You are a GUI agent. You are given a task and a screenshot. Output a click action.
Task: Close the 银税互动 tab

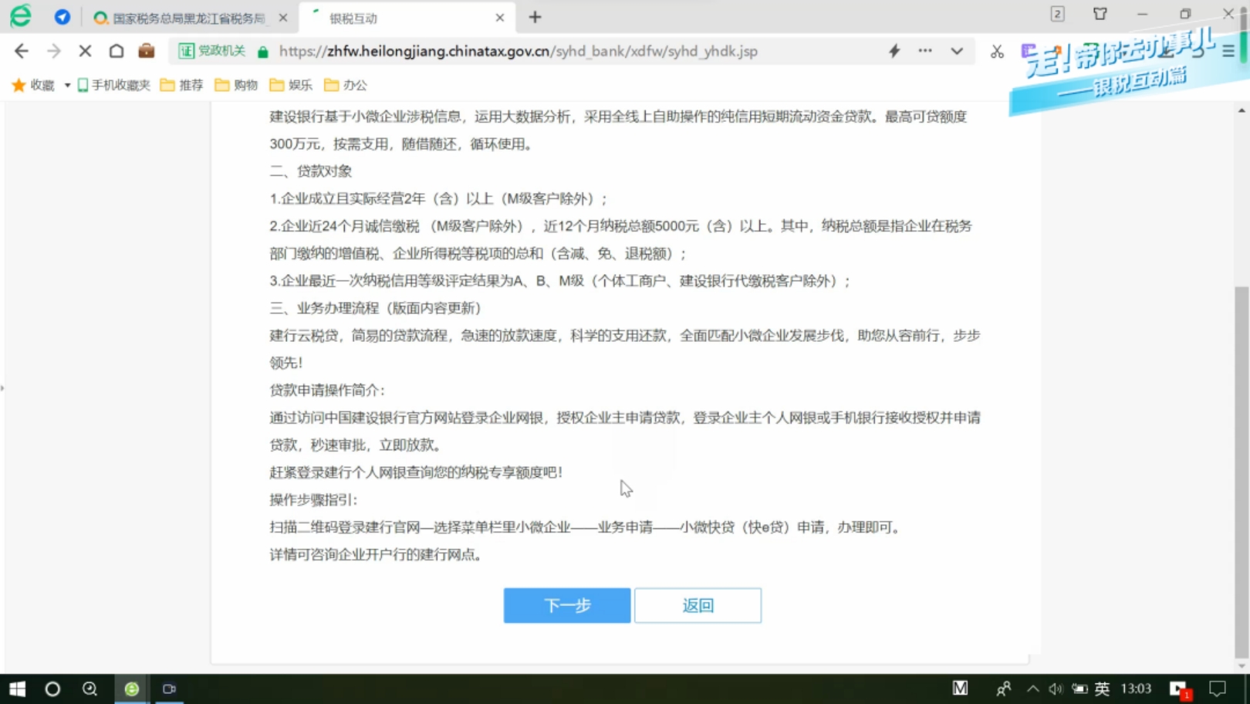tap(500, 18)
